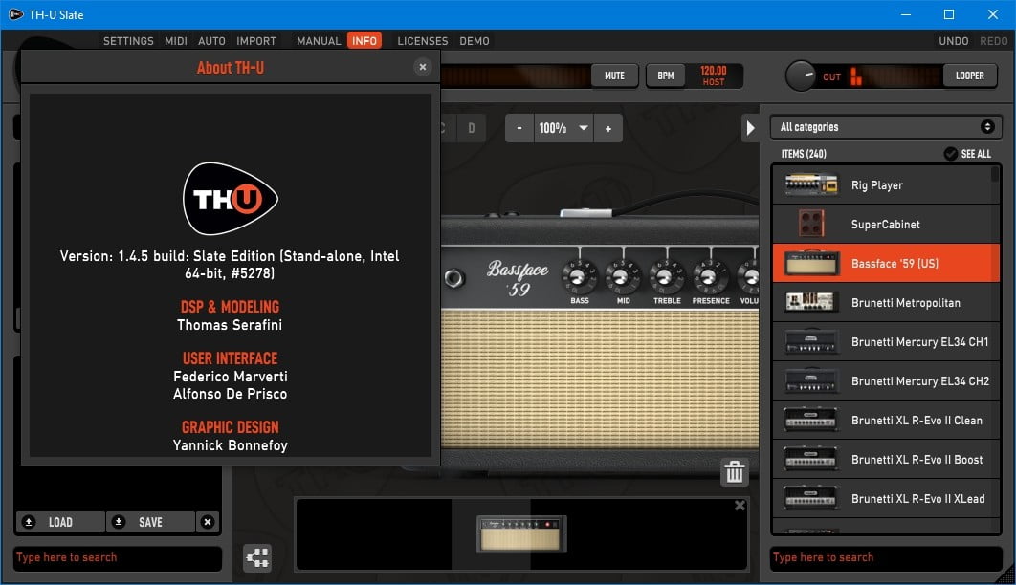Click the 120.00 HOST tempo display
Screen dimensions: 1016x585
714,76
